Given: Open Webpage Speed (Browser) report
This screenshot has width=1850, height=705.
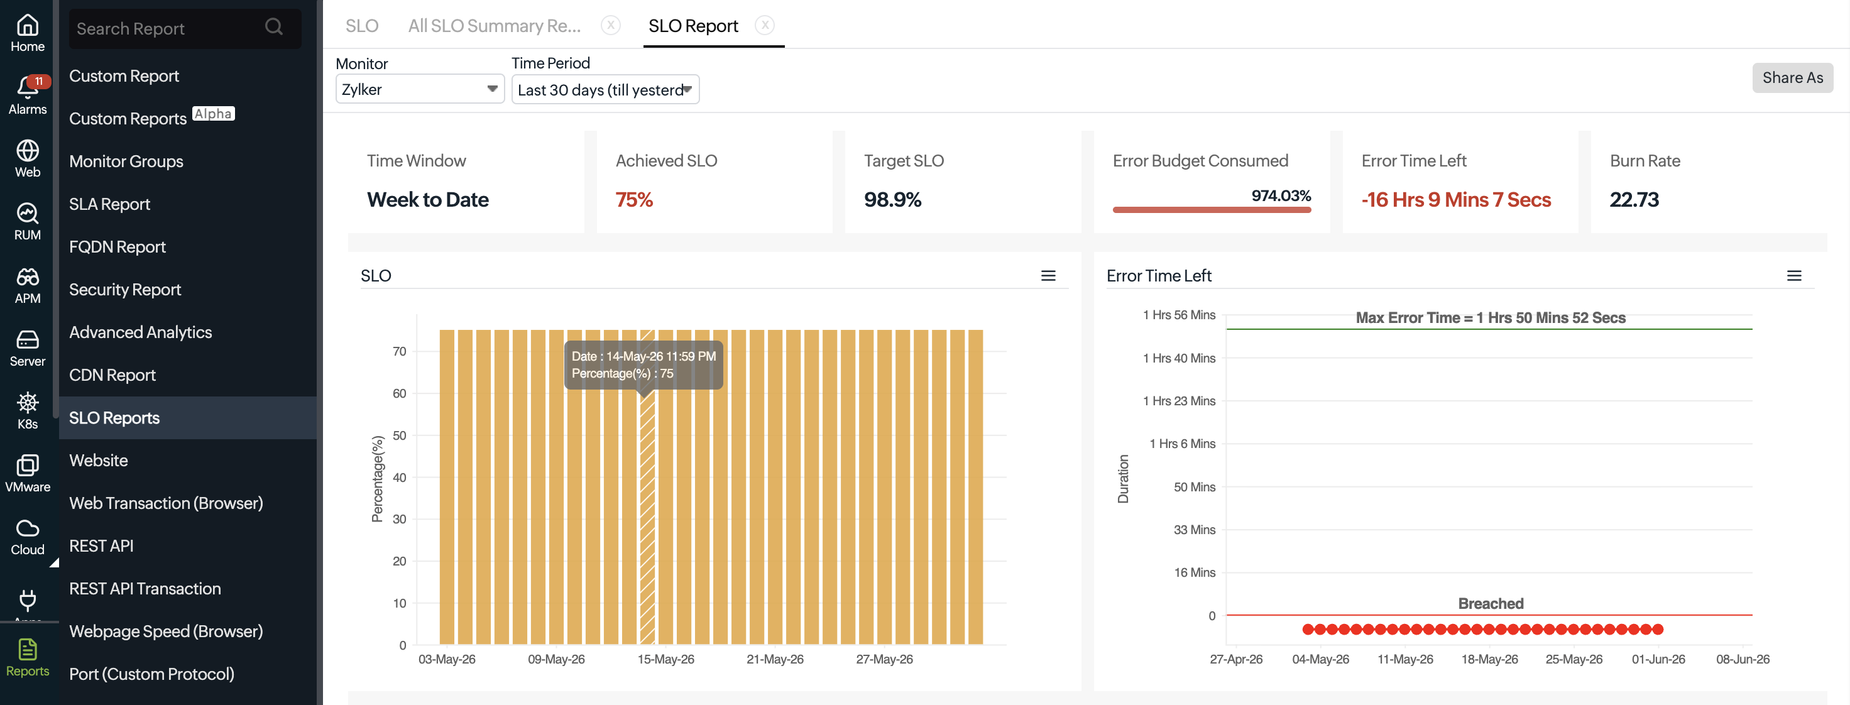Looking at the screenshot, I should [x=166, y=631].
